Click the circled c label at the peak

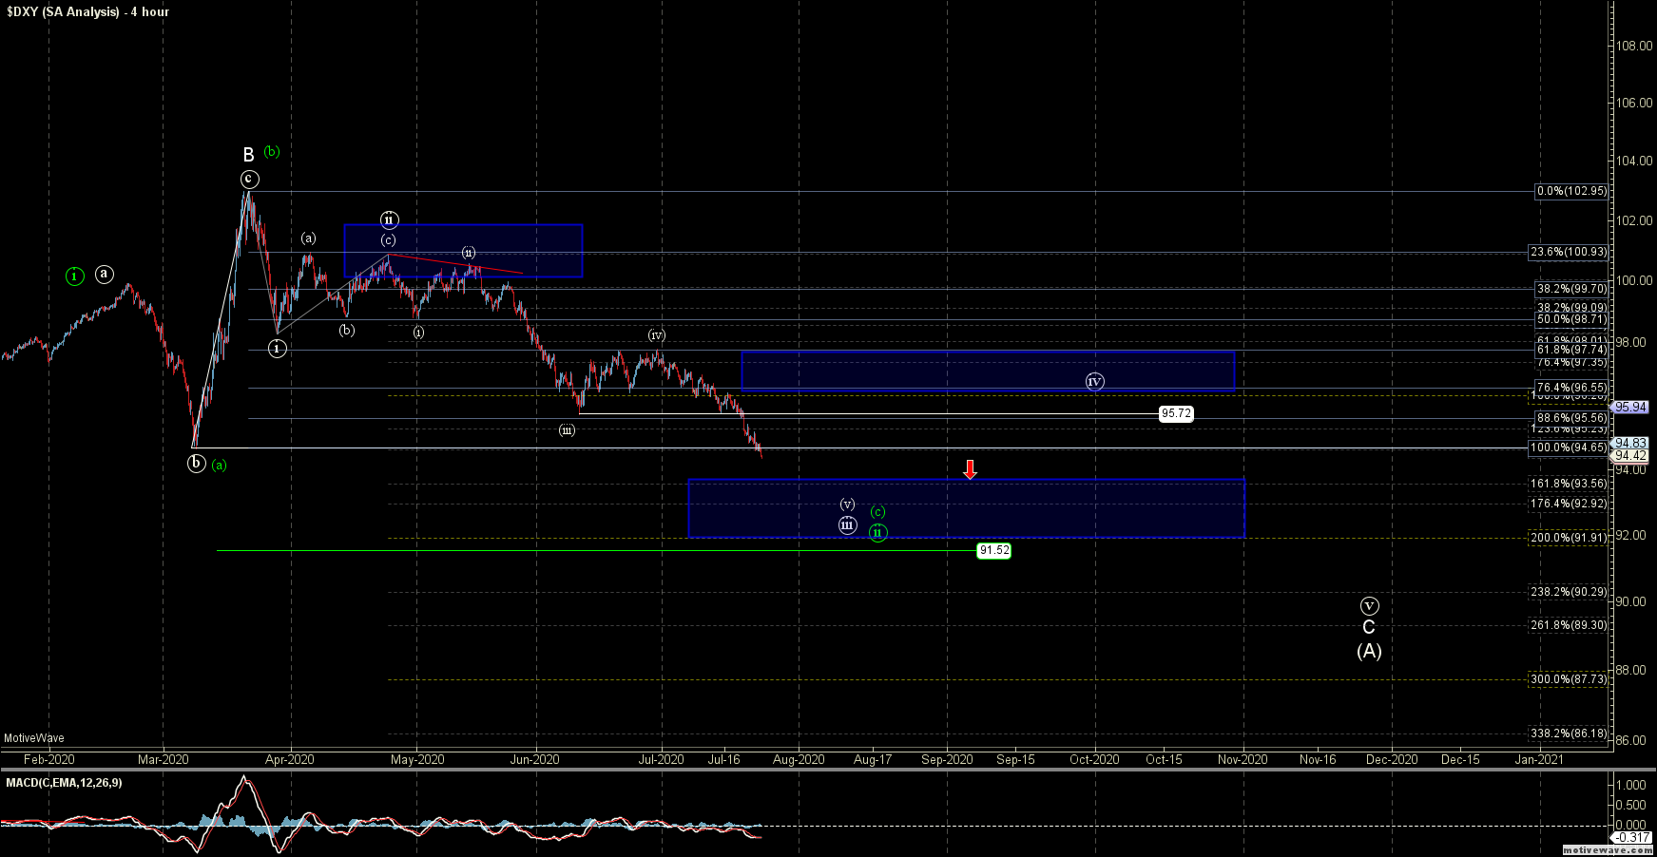click(249, 179)
